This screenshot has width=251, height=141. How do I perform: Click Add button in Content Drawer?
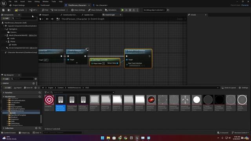[7, 88]
